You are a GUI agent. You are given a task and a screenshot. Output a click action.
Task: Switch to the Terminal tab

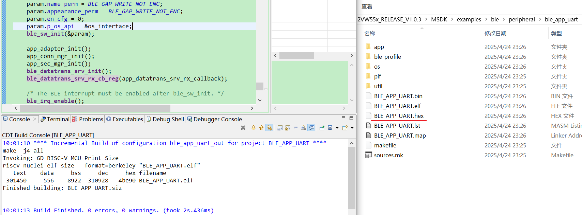pyautogui.click(x=55, y=119)
